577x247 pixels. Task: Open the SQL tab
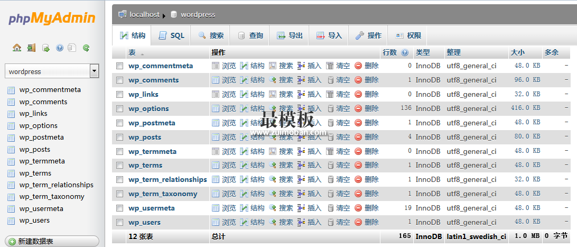pos(171,36)
